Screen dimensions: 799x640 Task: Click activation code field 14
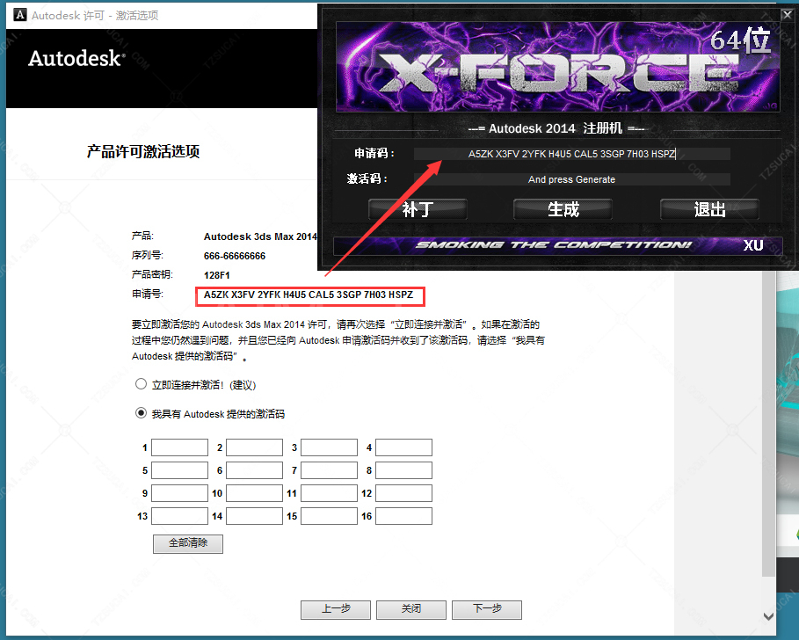point(254,516)
